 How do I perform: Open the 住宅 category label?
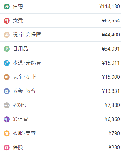point(18,6)
